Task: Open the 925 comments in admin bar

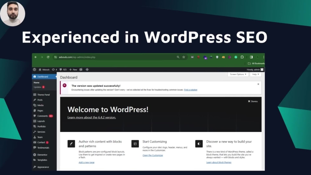Action: [63, 70]
